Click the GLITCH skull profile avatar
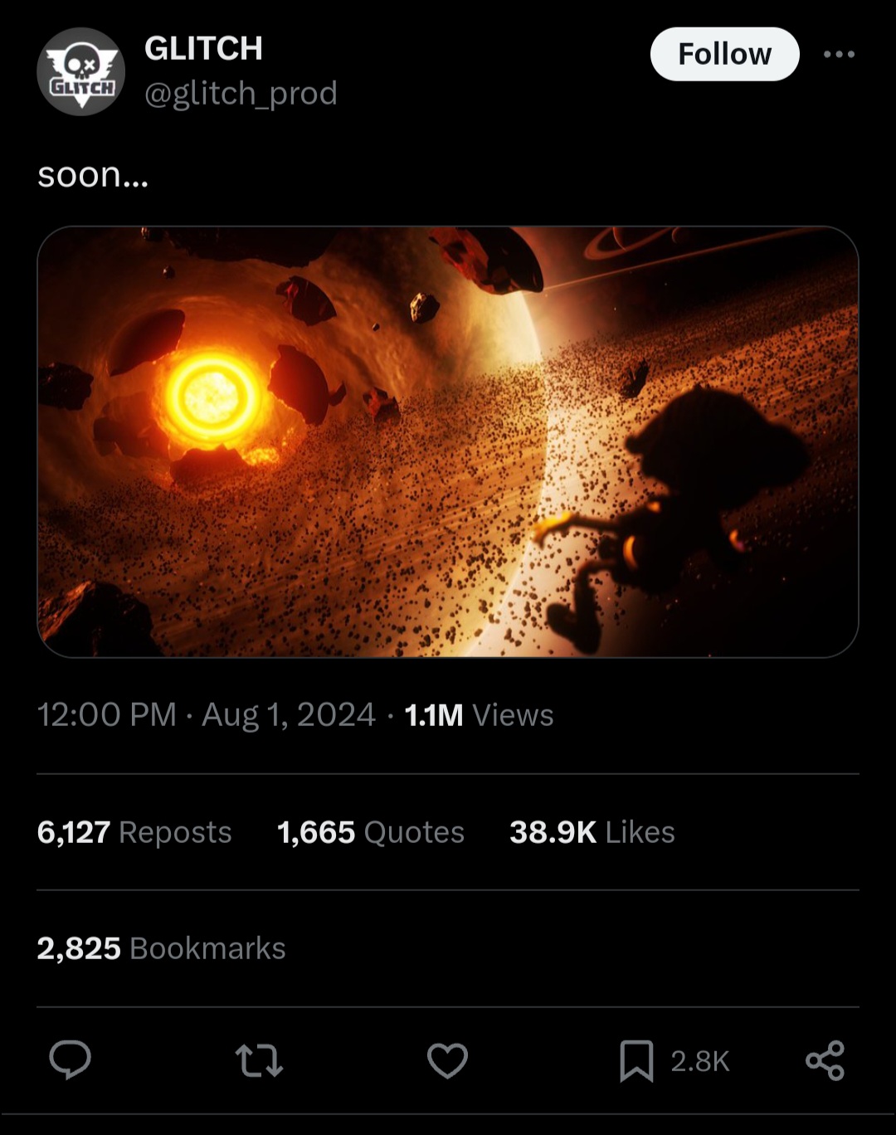 tap(80, 71)
